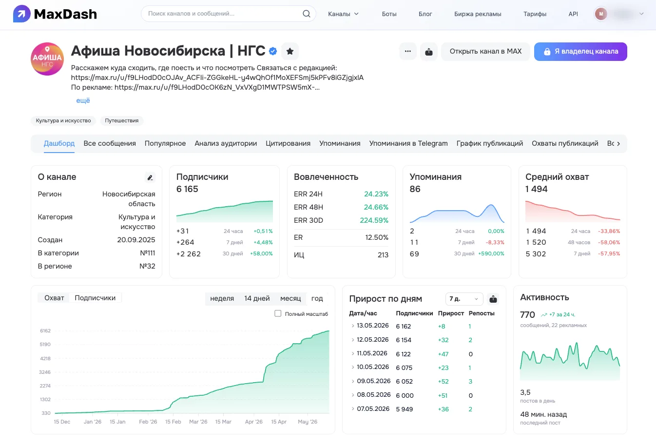
Task: Switch to the График публикаций tab
Action: click(490, 143)
